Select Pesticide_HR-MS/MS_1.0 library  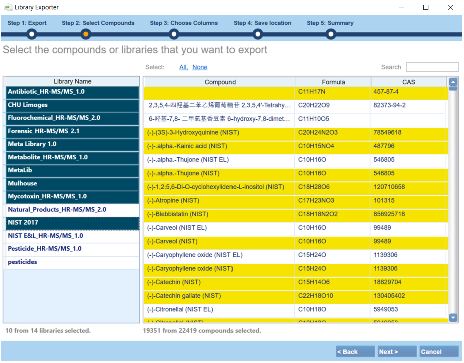[x=72, y=249]
